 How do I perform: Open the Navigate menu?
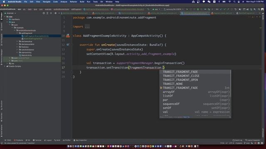[x=47, y=2]
